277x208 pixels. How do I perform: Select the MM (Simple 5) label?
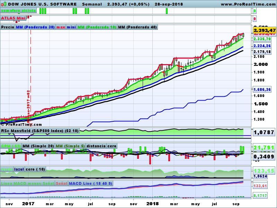[70, 146]
